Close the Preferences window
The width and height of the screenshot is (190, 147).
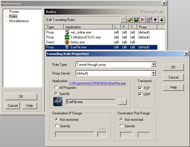(x=164, y=3)
